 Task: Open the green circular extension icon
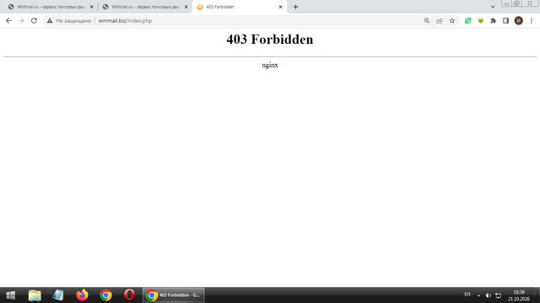pyautogui.click(x=467, y=20)
